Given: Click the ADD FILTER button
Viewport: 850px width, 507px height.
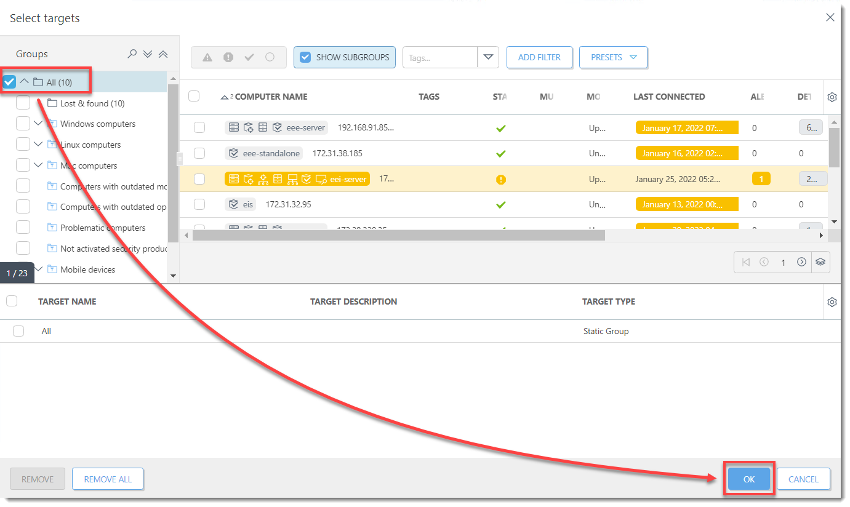Looking at the screenshot, I should (539, 57).
